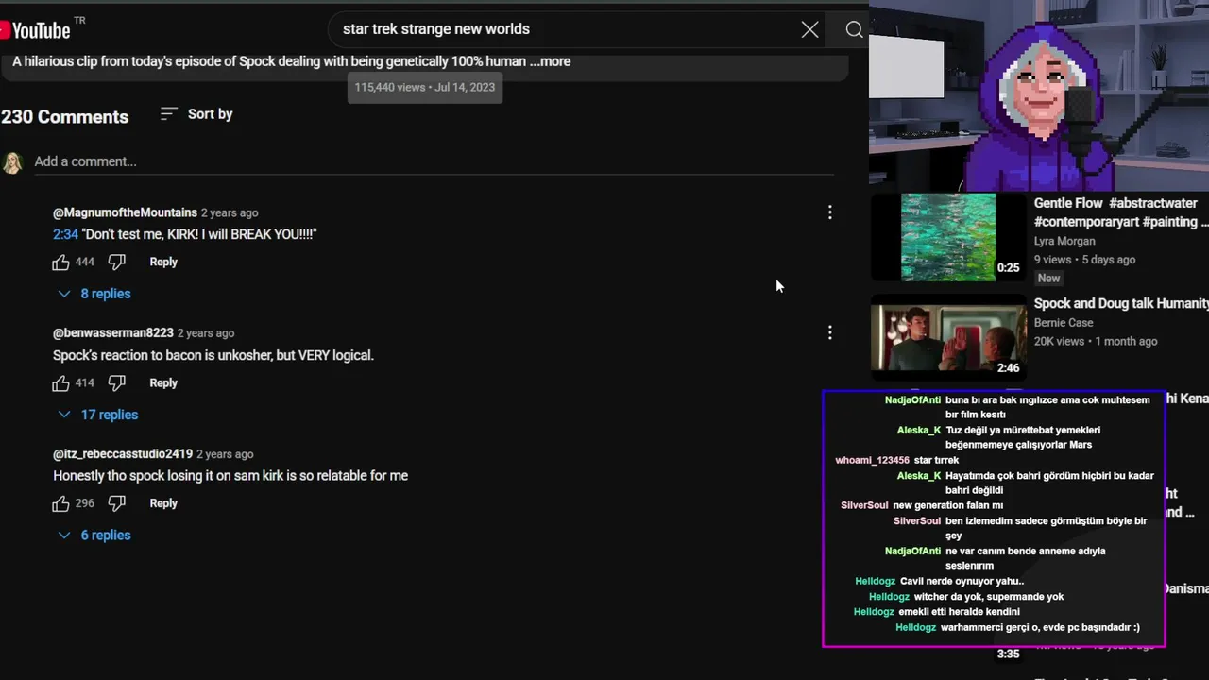Reply to the benwasserman8223 comment
The width and height of the screenshot is (1209, 680).
[163, 382]
